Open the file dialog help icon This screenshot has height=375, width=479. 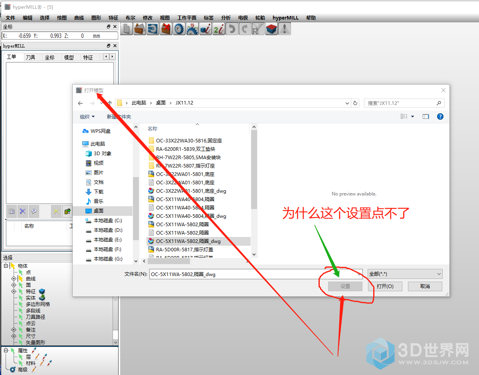(x=440, y=116)
